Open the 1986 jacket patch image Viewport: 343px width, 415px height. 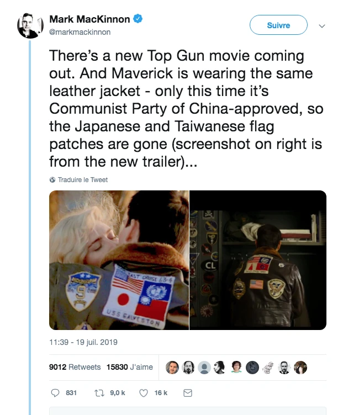[x=119, y=260]
